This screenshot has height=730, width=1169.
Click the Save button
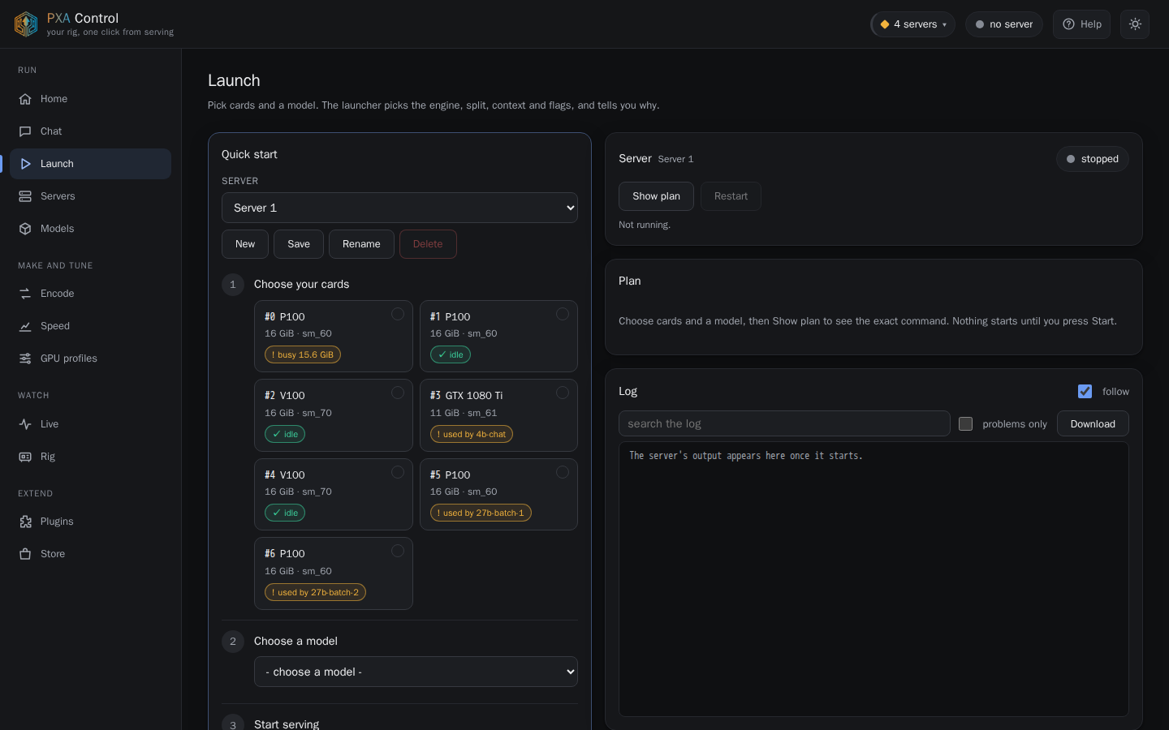pos(299,244)
